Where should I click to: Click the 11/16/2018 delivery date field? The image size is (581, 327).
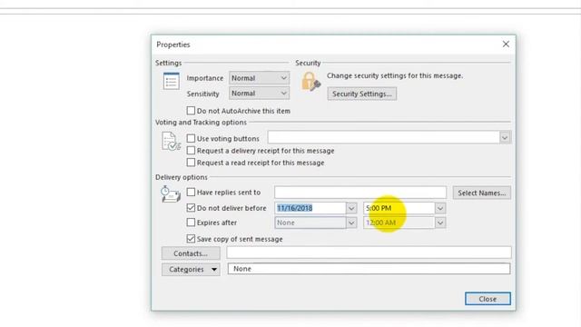[x=310, y=208]
